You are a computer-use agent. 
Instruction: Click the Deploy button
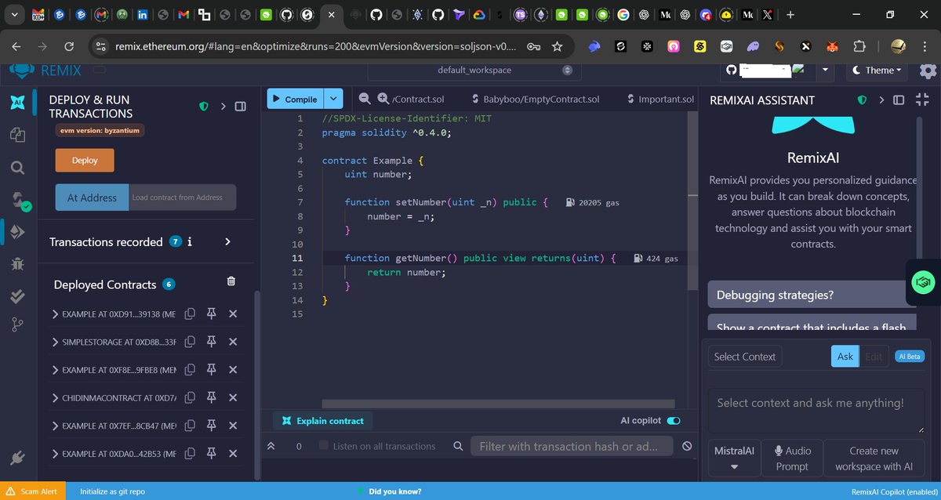point(84,160)
